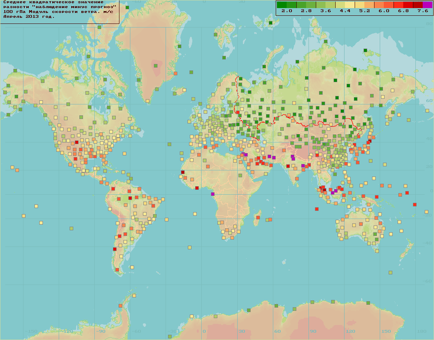The image size is (434, 340).
Task: Click the 80 latitude label on the right edge
Action: point(429,24)
